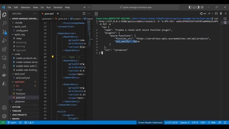Viewport: 229px width, 129px height.
Task: Open the Selection menu
Action: tap(25, 7)
